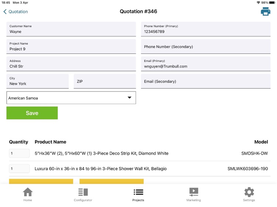Tap the Mon 3 Apr date
Screen dimensions: 277x207
pos(20,3)
